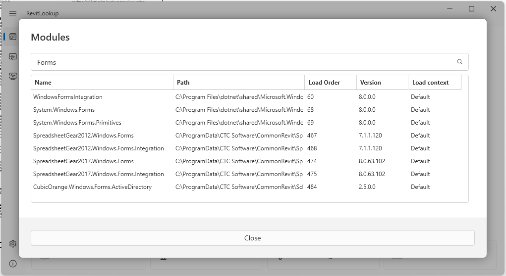Click load order value 484
This screenshot has height=276, width=506.
[x=312, y=187]
